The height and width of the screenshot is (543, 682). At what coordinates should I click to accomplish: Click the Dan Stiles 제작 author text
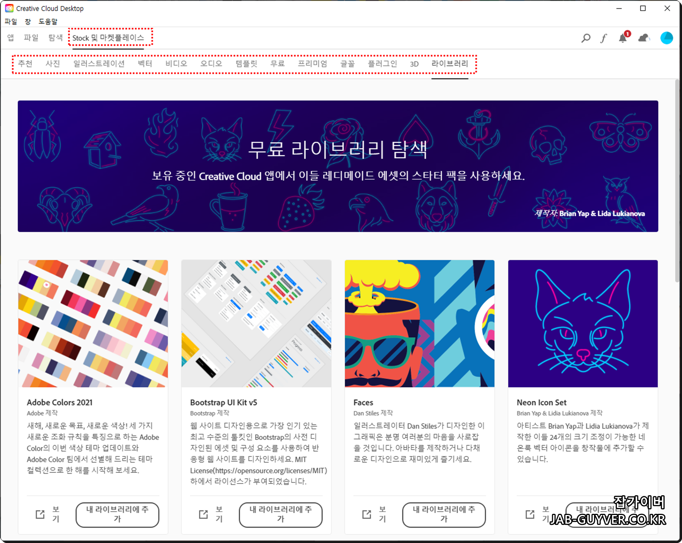tap(373, 413)
